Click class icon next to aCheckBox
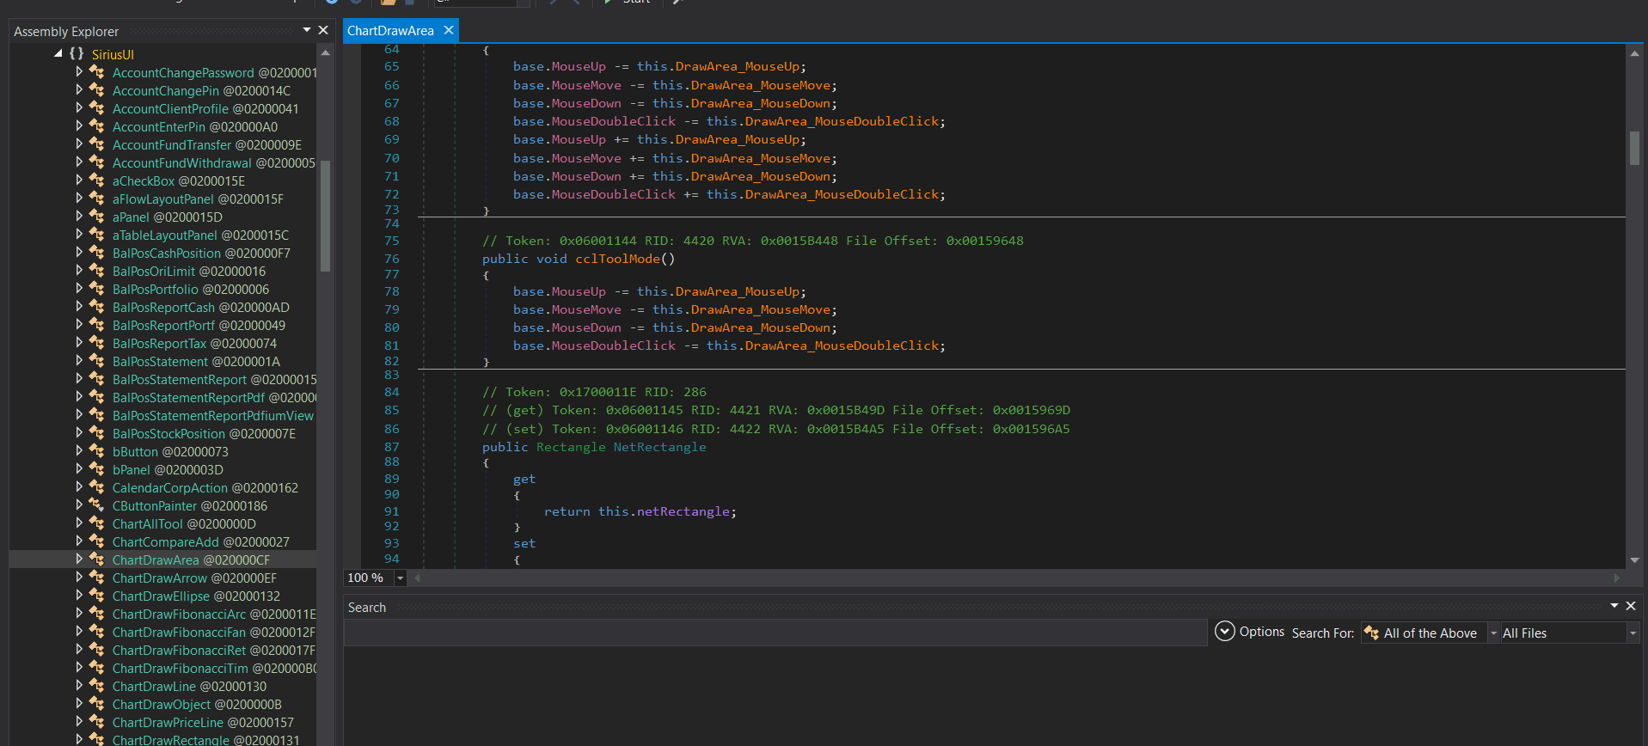 [x=97, y=180]
